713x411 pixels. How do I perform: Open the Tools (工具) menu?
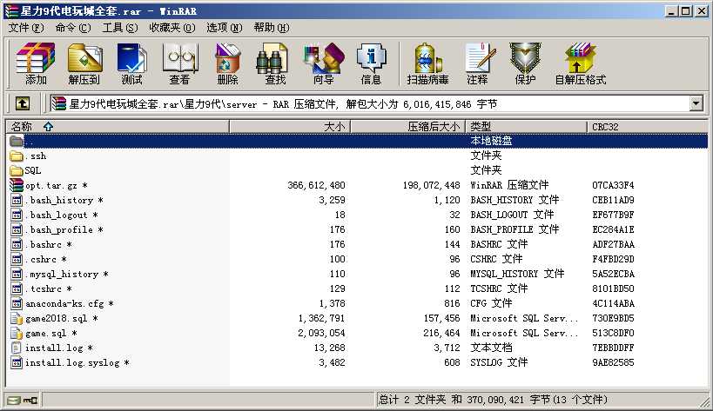click(119, 28)
